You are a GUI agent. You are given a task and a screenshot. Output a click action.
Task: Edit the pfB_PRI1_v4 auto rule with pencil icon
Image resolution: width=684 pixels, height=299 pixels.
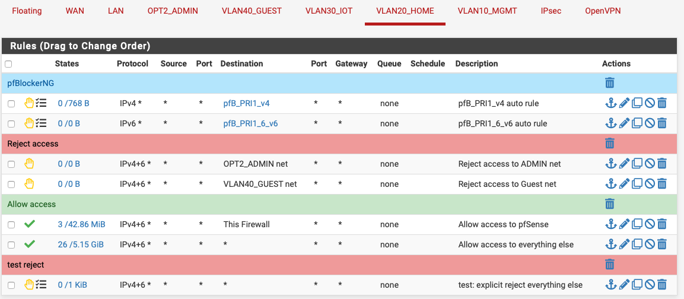coord(624,103)
